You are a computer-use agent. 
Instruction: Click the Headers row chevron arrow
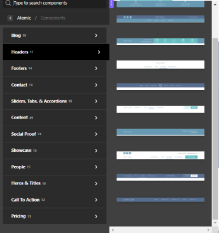click(99, 52)
